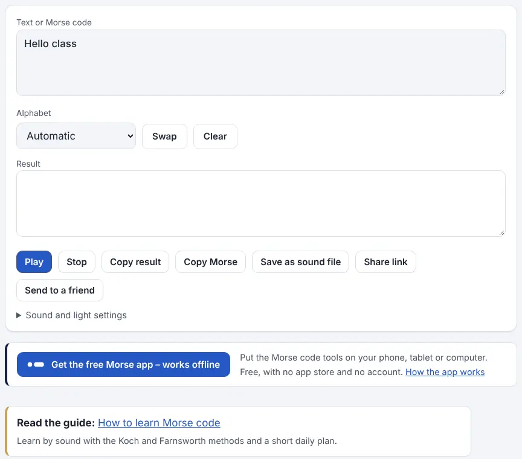Open 'How to learn Morse code' guide link
The height and width of the screenshot is (459, 522).
point(159,423)
